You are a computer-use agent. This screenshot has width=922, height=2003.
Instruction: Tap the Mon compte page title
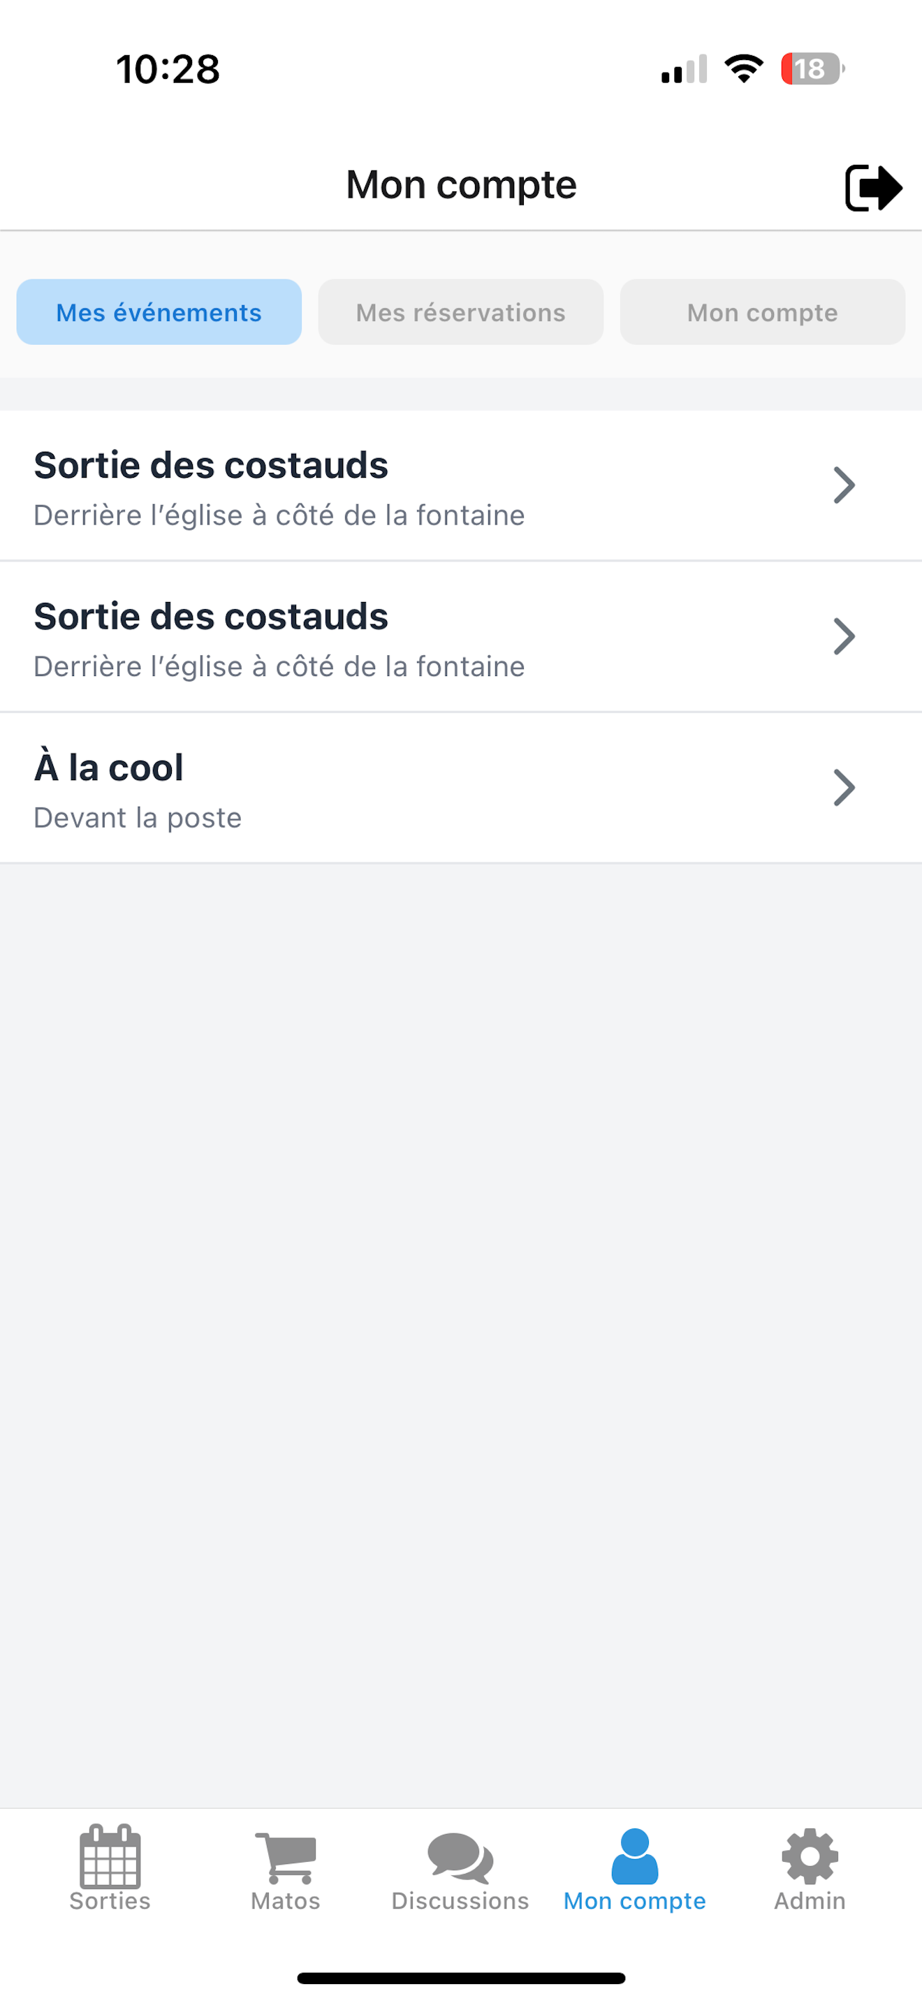[461, 185]
